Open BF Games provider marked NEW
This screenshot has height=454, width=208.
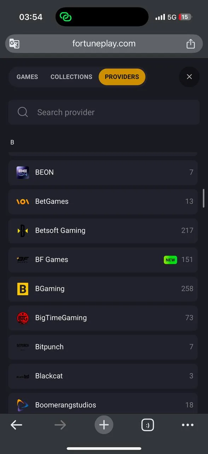coord(103,260)
